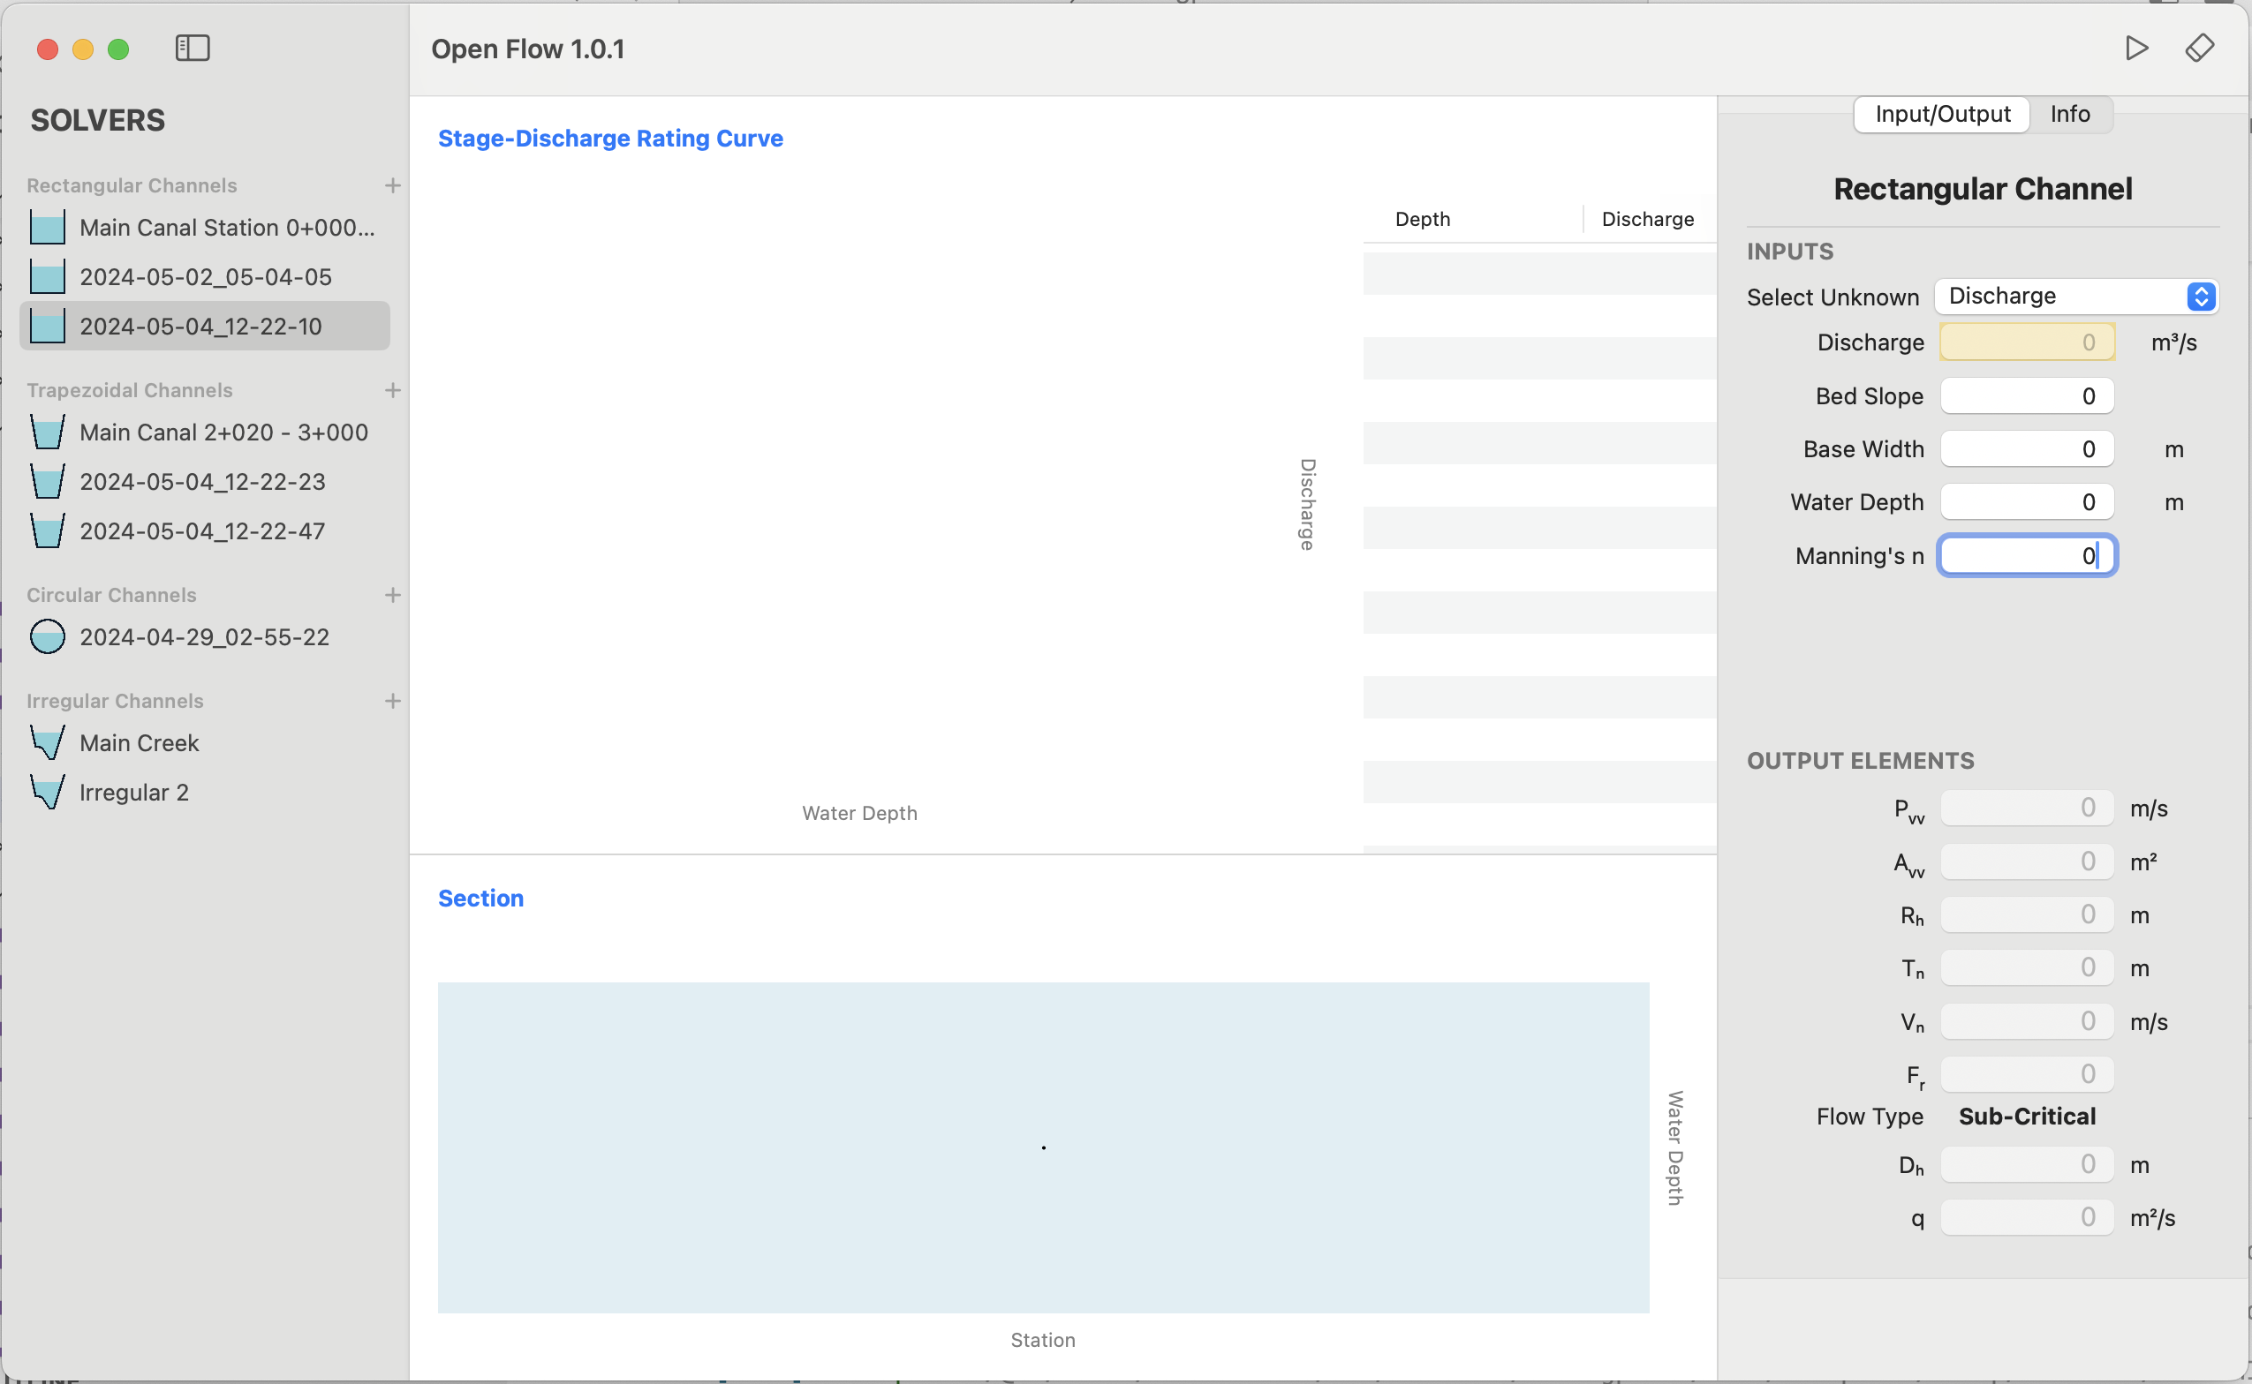The width and height of the screenshot is (2252, 1384).
Task: Click the Vn output field
Action: point(2027,1021)
